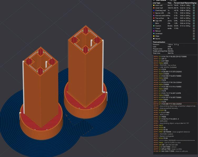Click the blue Overhang wall color swatch

154,11
